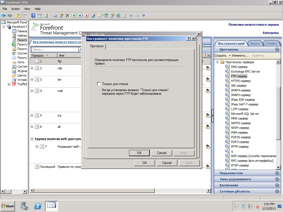The image size is (283, 212).
Task: Click the blue left-arrow circle toolbar icon
Action: [x=80, y=15]
